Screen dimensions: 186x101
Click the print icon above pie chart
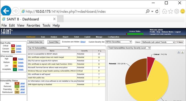pyautogui.click(x=179, y=52)
